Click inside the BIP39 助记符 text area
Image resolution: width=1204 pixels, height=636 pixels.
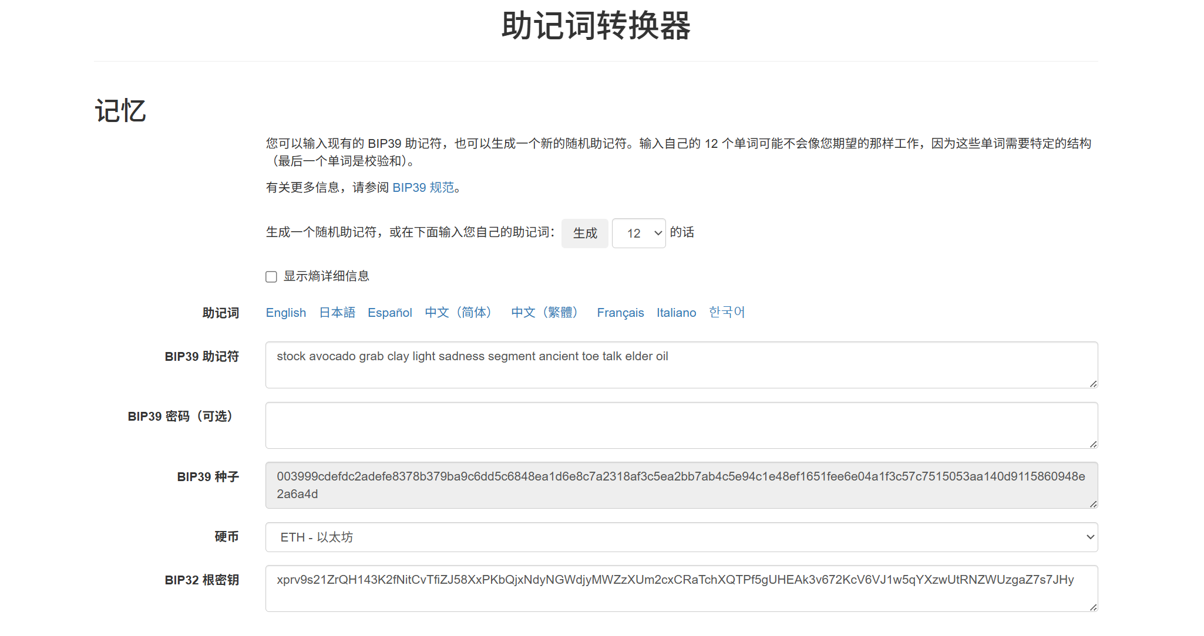point(681,365)
